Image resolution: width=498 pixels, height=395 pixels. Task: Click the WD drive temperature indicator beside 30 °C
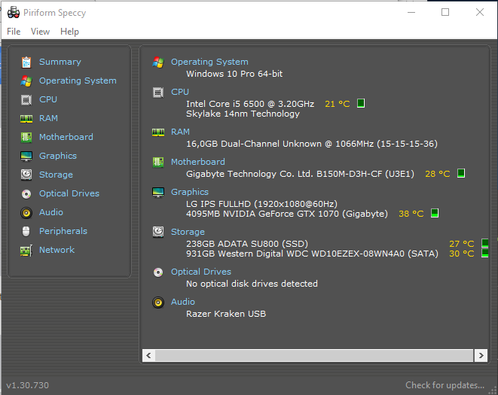pos(485,253)
